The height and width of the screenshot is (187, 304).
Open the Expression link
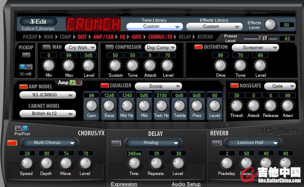(124, 184)
